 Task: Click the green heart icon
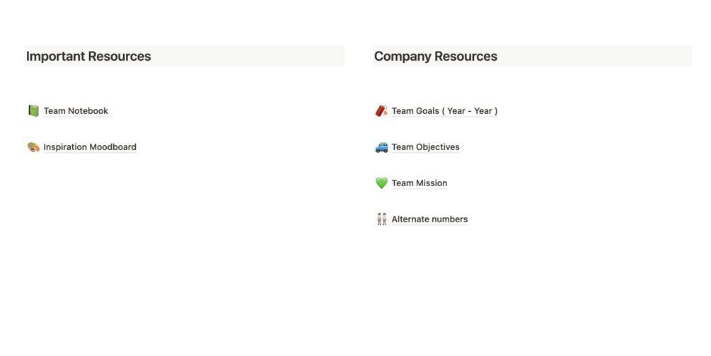[381, 183]
